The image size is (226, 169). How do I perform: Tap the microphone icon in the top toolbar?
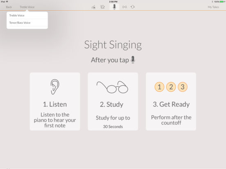point(114,7)
